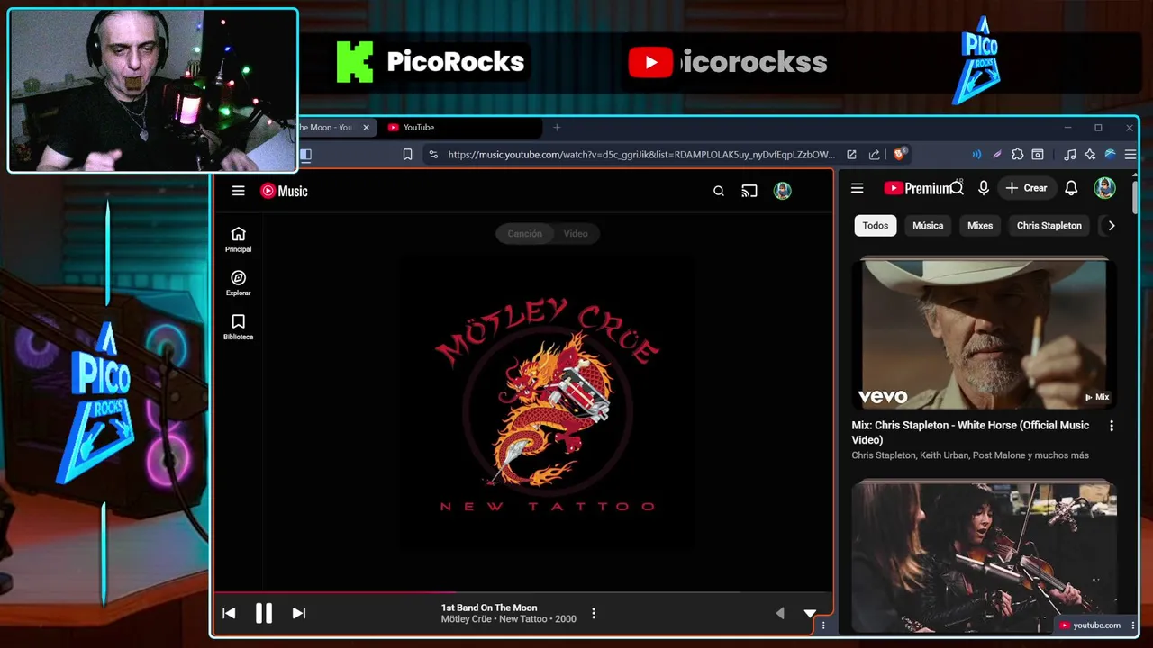This screenshot has width=1153, height=648.
Task: Go to Principal in the sidebar
Action: point(238,239)
